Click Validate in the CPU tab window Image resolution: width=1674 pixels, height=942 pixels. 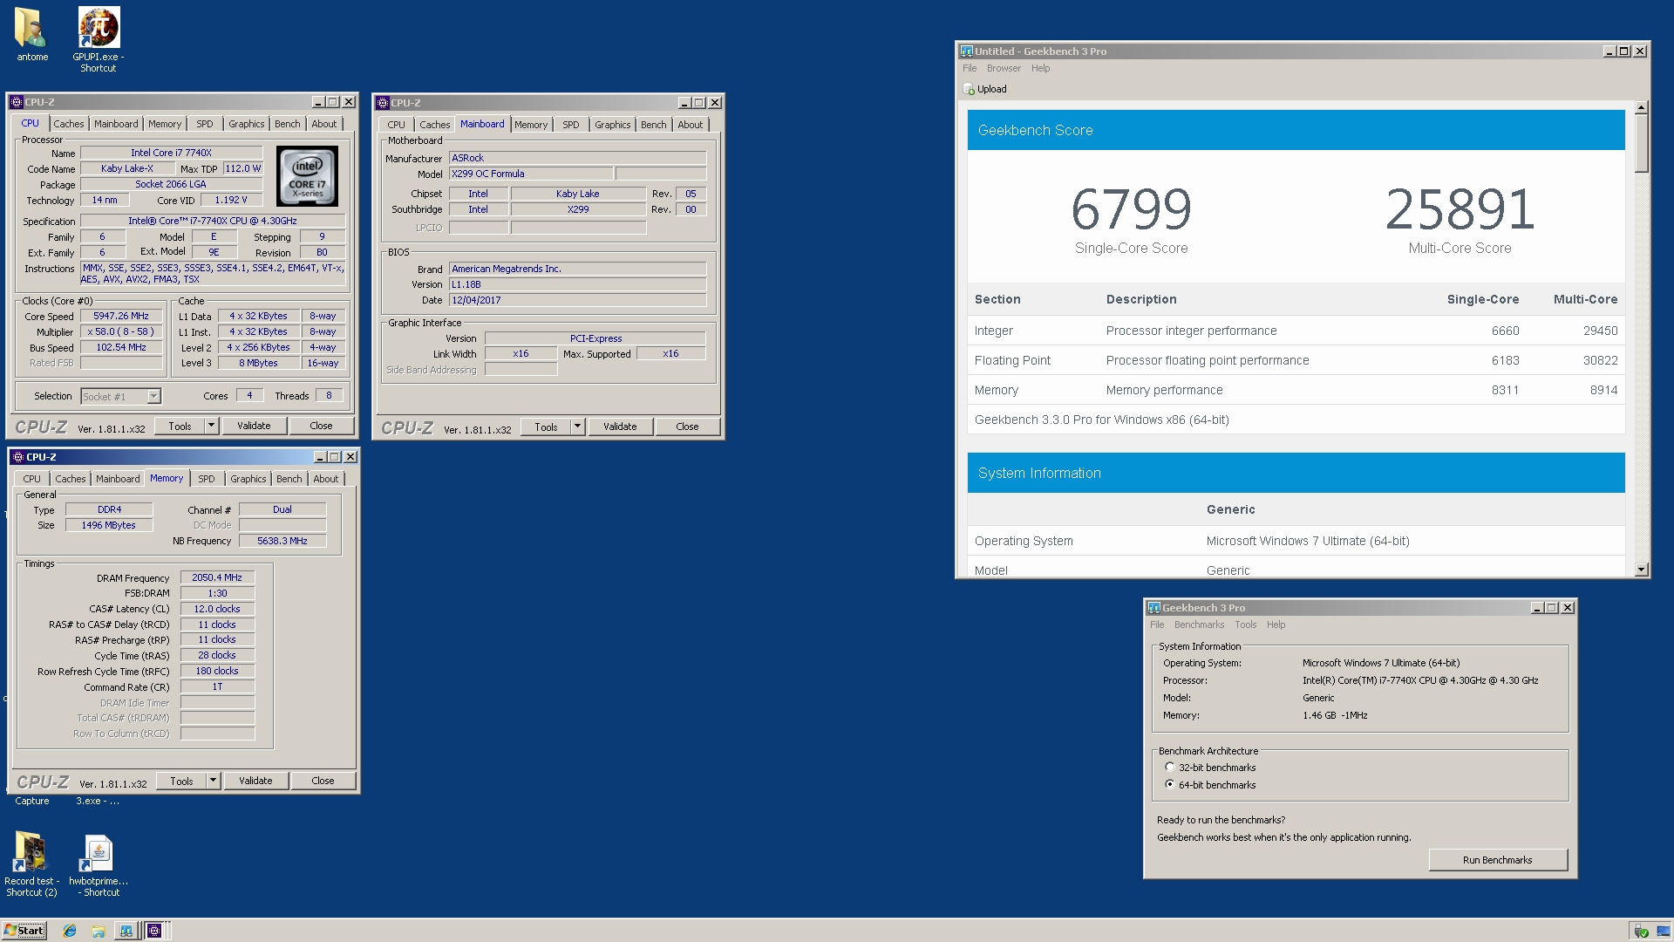pyautogui.click(x=254, y=426)
